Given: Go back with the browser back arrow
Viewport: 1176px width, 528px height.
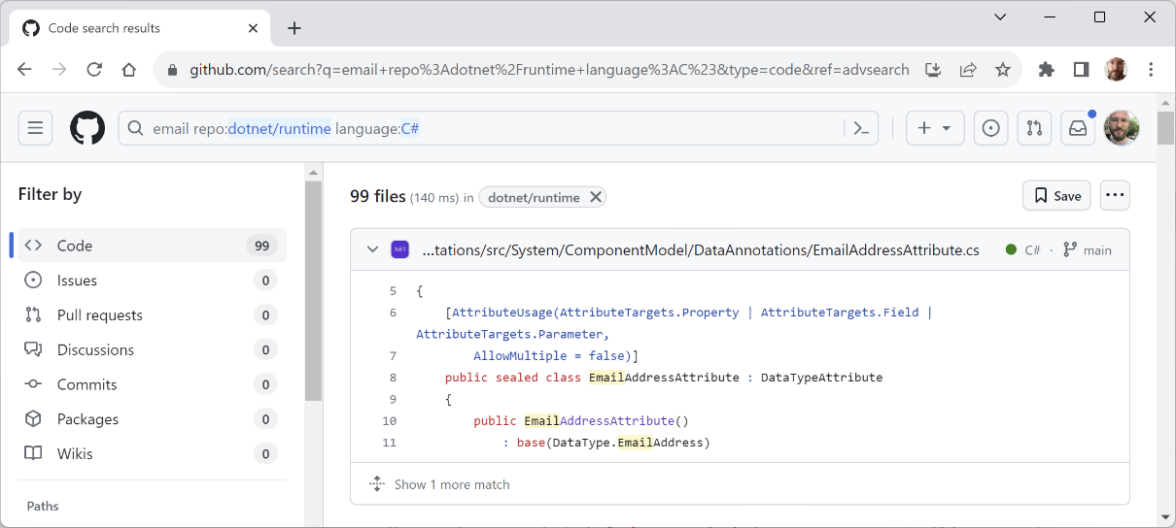Looking at the screenshot, I should pos(25,70).
